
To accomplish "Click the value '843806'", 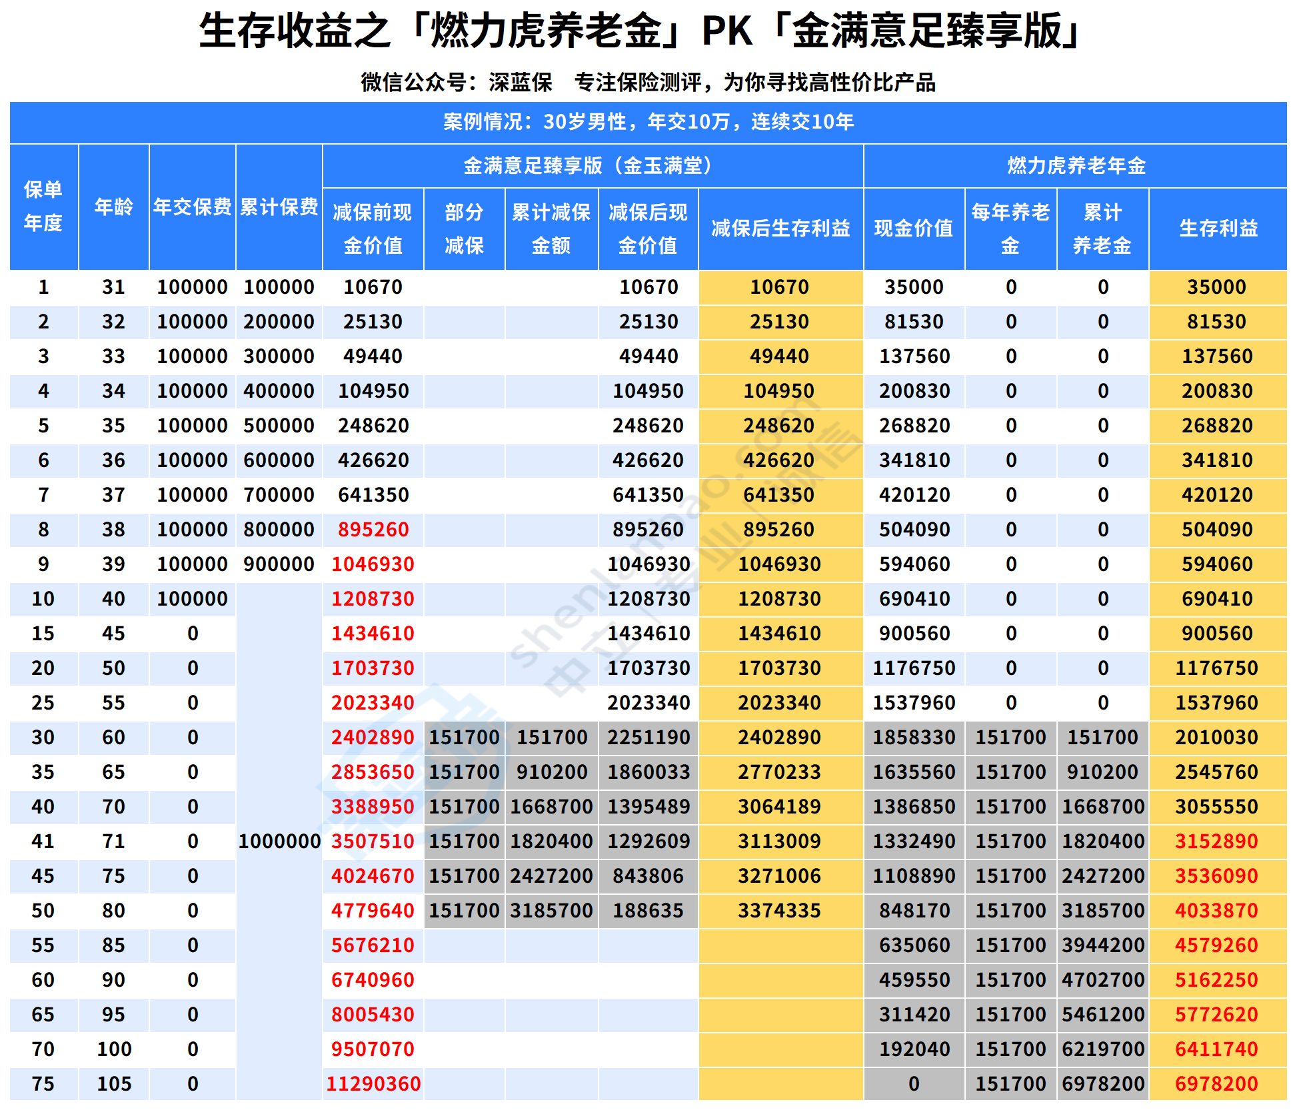I will [x=648, y=876].
